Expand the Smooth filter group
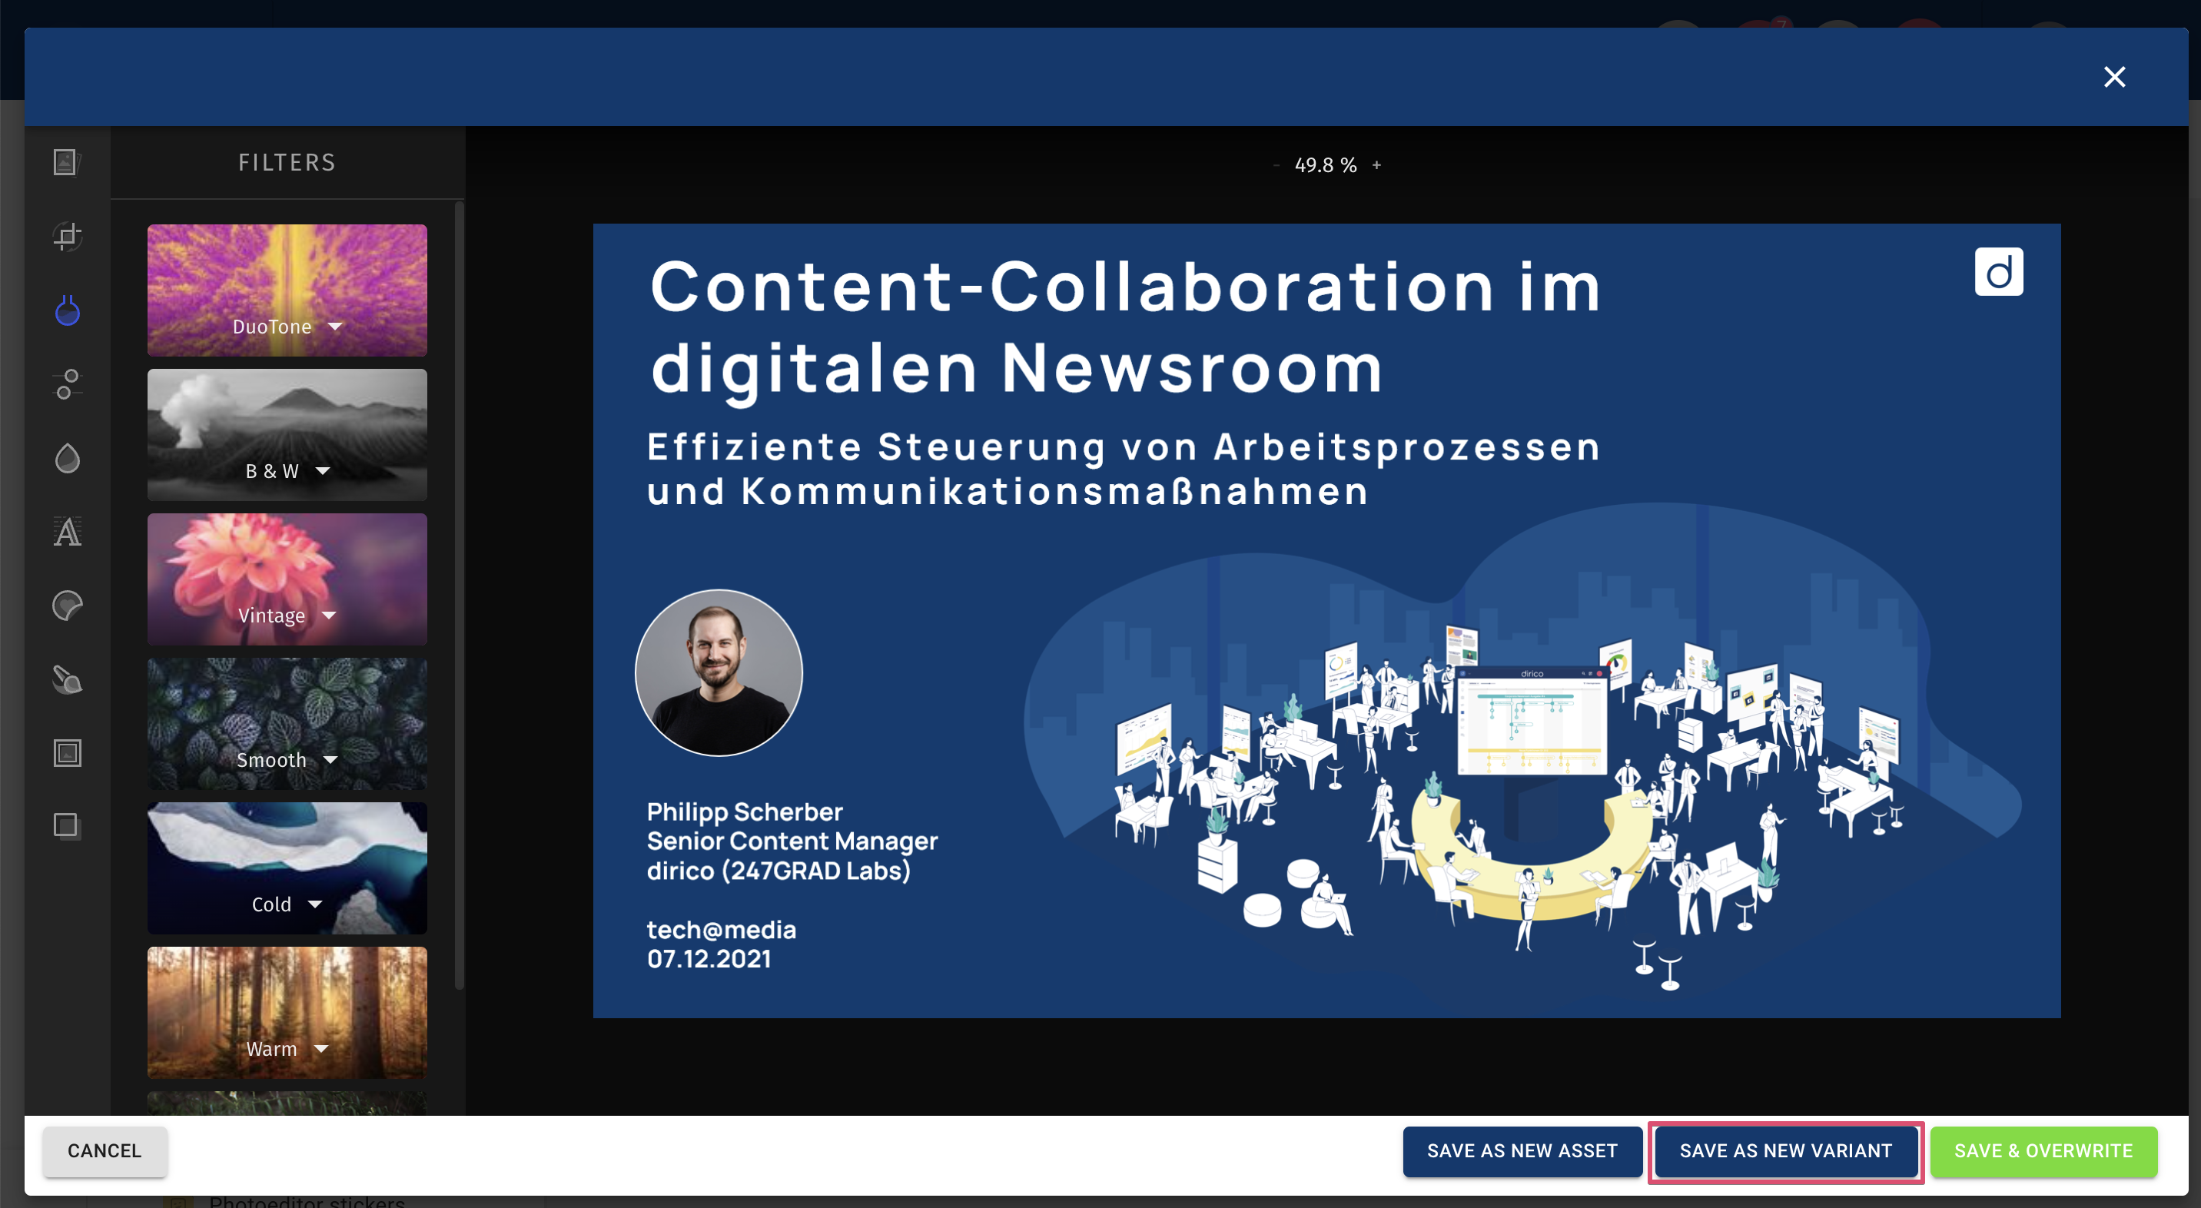The image size is (2201, 1208). coord(287,724)
